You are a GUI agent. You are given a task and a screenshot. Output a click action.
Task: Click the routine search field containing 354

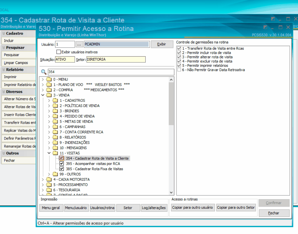pos(111,72)
